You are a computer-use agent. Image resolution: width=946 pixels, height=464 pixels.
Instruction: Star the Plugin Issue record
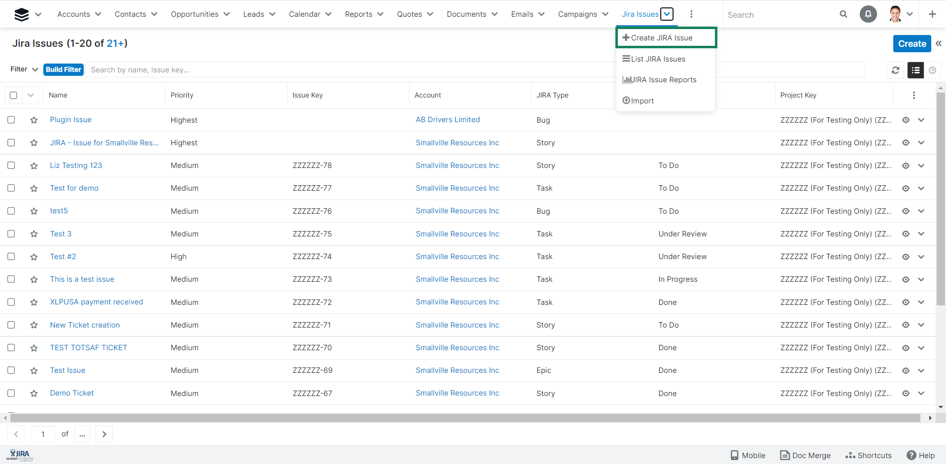pos(34,120)
